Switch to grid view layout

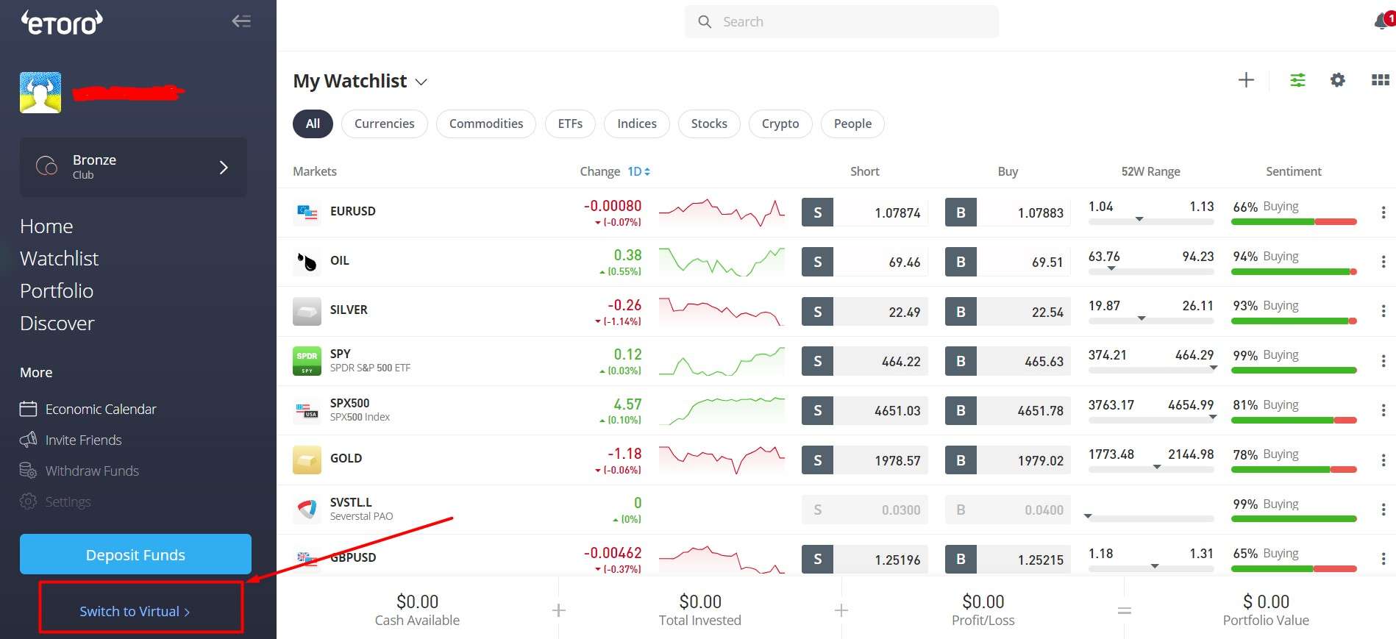click(1381, 80)
